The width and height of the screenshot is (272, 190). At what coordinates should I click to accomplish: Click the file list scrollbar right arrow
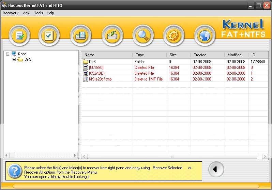pyautogui.click(x=265, y=157)
